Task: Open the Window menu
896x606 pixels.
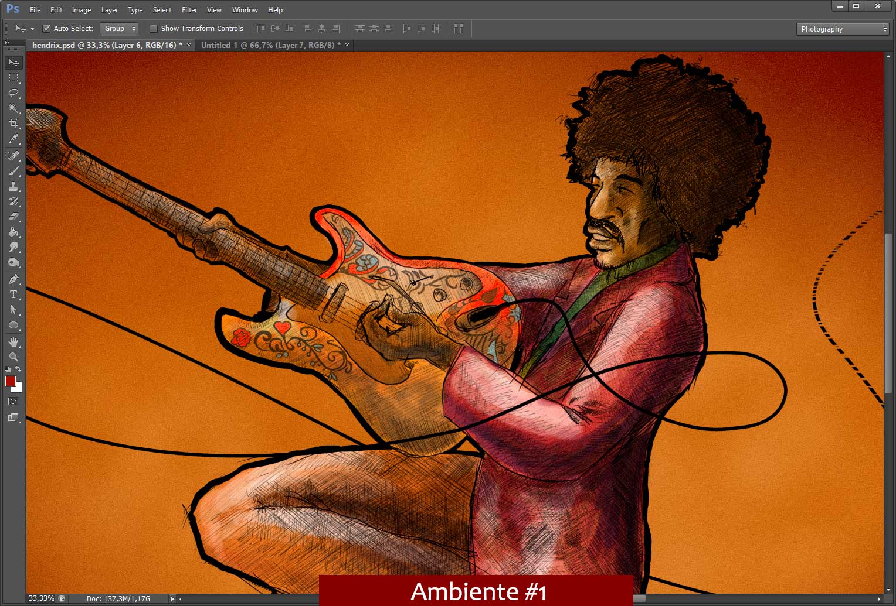Action: (x=245, y=10)
